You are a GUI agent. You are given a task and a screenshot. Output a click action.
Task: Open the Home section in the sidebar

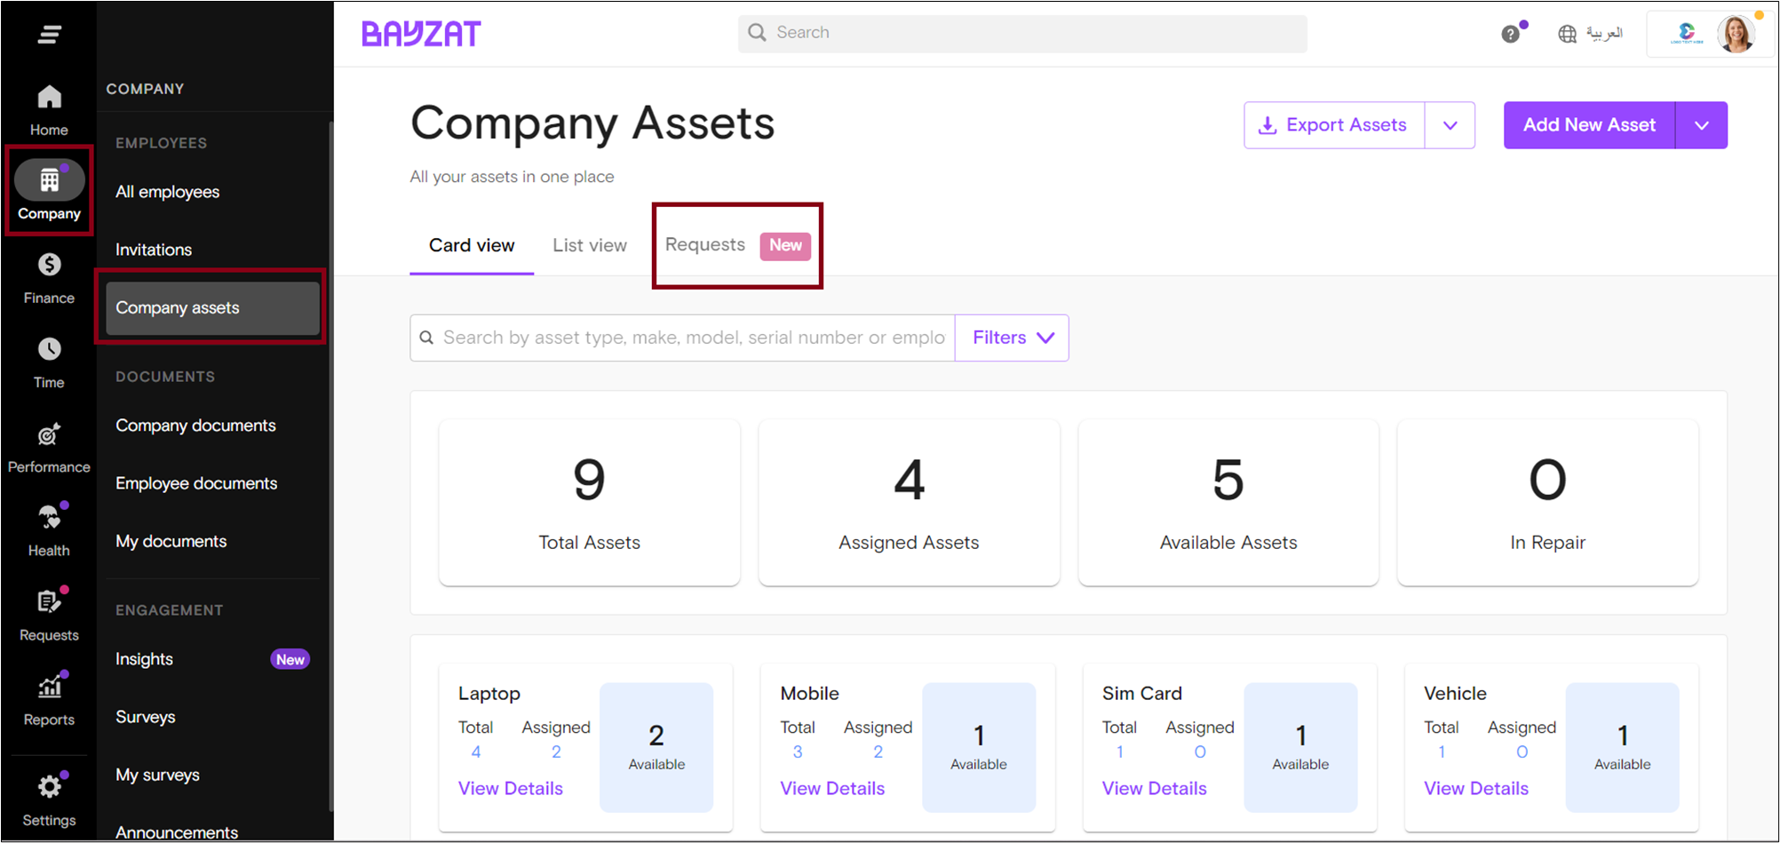49,107
